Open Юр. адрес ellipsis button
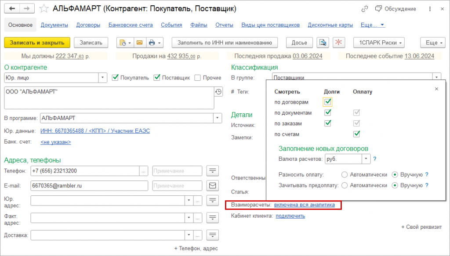 click(197, 201)
